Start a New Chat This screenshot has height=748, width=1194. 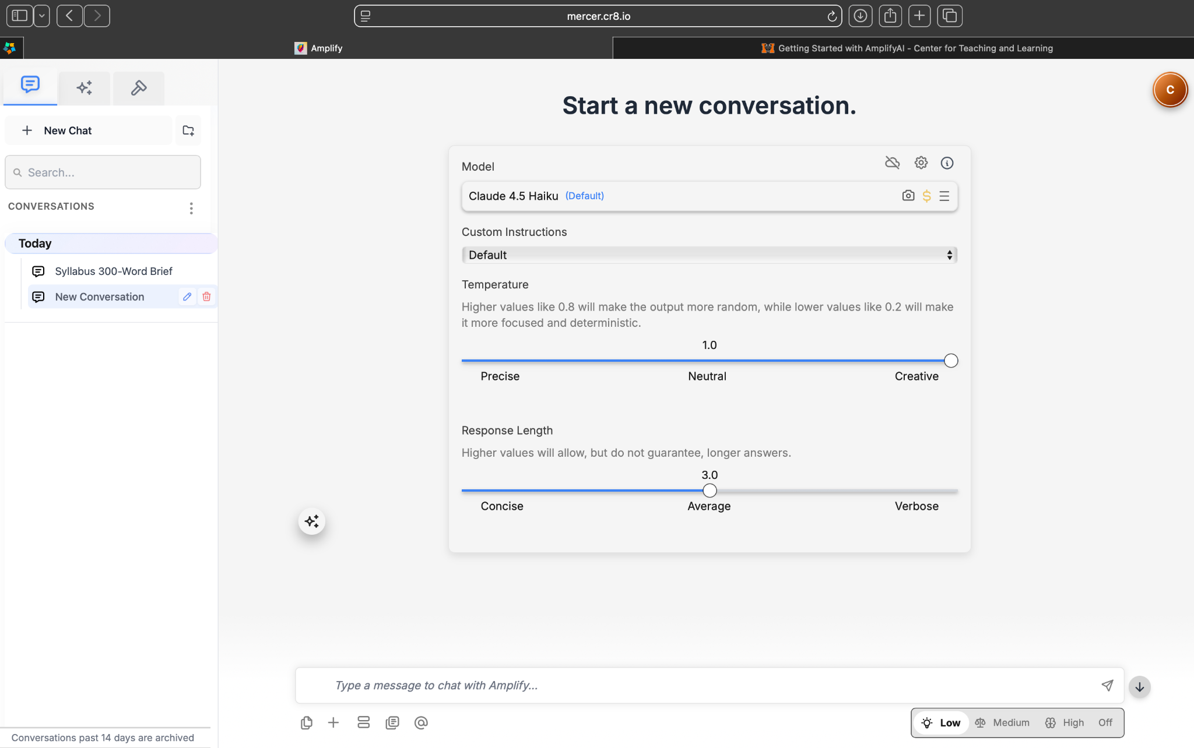coord(89,130)
